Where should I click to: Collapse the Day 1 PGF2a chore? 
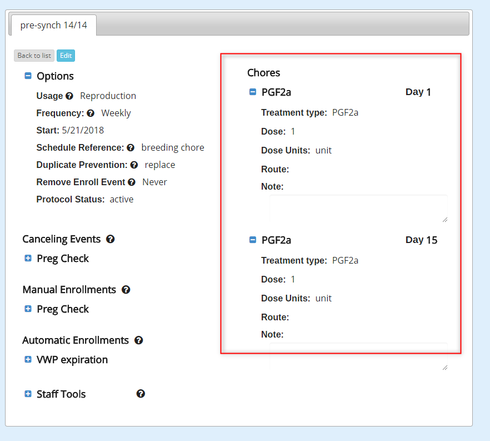pos(253,92)
